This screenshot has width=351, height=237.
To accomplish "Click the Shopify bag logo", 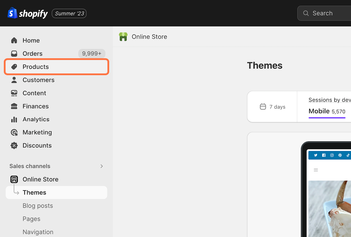I will click(x=12, y=13).
